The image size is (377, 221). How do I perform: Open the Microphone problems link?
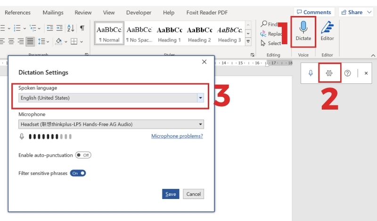tap(177, 136)
